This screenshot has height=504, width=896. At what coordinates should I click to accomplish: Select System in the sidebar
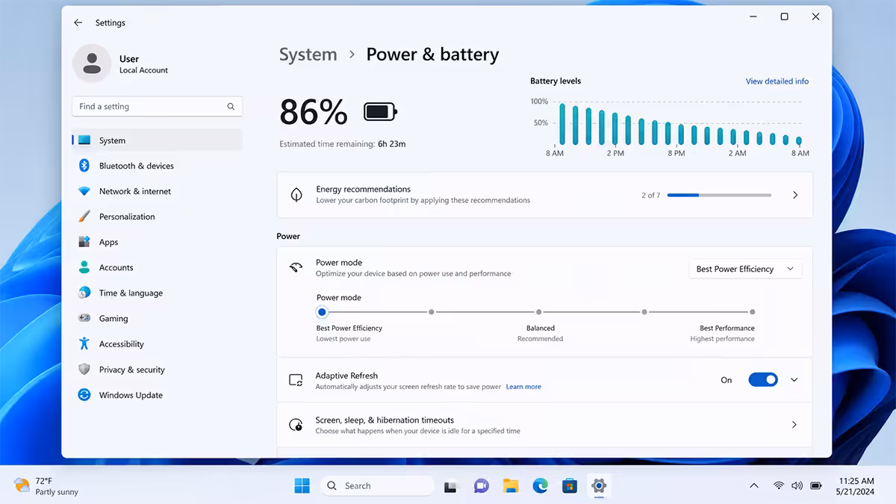click(157, 140)
